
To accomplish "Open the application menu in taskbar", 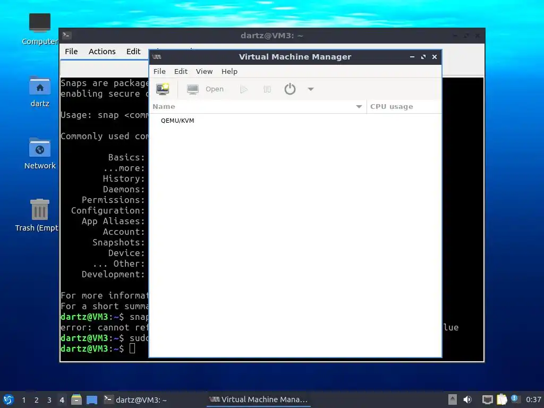I will pos(8,399).
